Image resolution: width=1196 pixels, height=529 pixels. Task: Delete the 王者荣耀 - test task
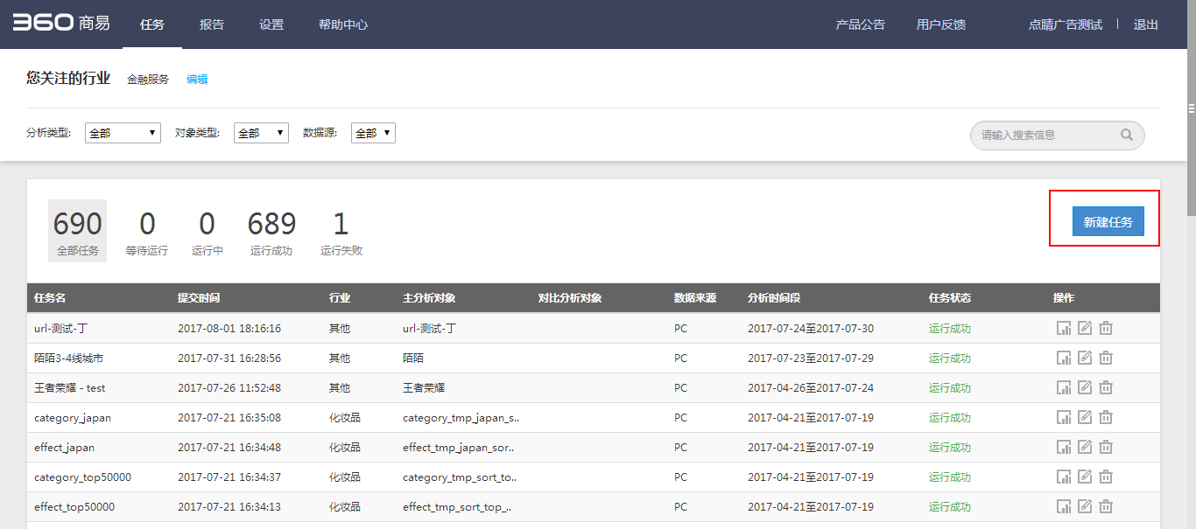1106,388
